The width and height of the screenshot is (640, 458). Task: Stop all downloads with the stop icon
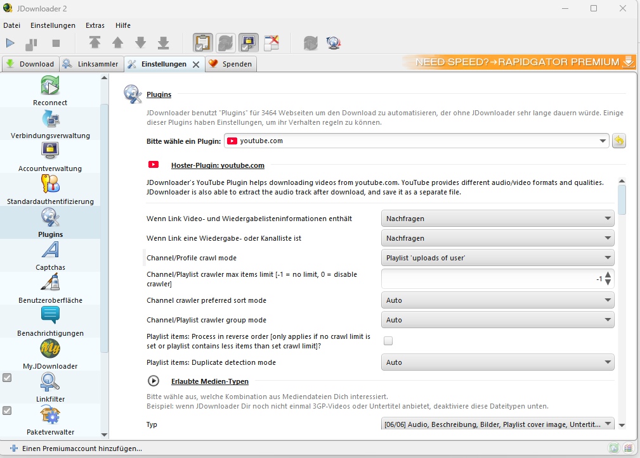tap(56, 43)
